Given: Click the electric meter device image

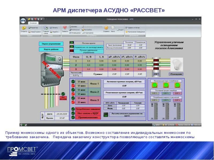Looking at the screenshot, I should pyautogui.click(x=52, y=70).
